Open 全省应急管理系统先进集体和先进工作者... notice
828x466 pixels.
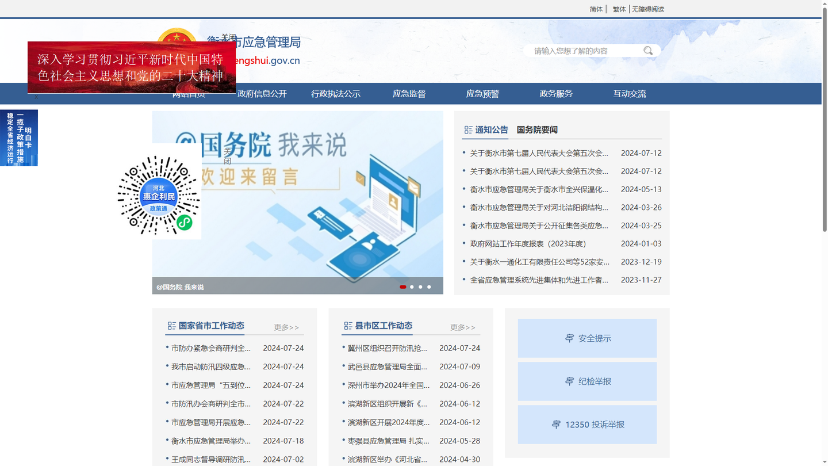pyautogui.click(x=539, y=280)
